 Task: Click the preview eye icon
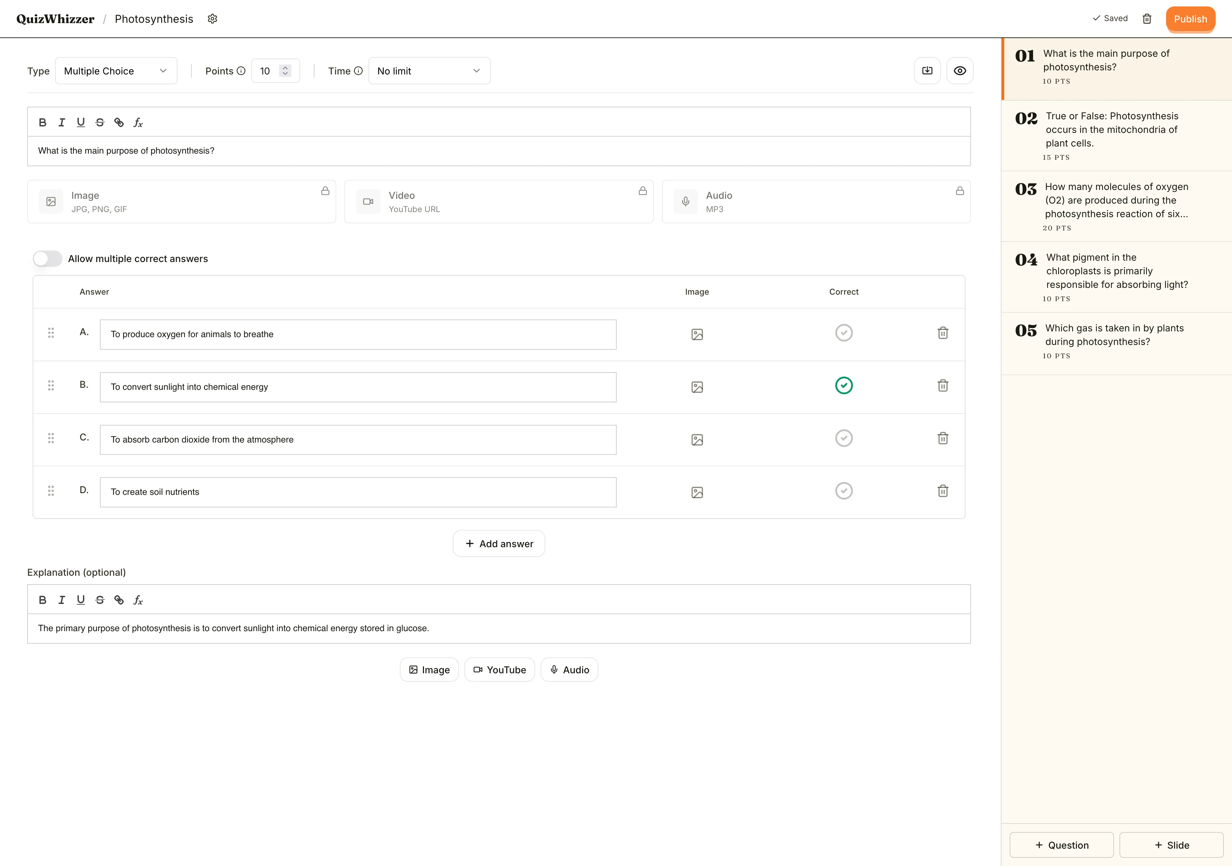tap(959, 71)
